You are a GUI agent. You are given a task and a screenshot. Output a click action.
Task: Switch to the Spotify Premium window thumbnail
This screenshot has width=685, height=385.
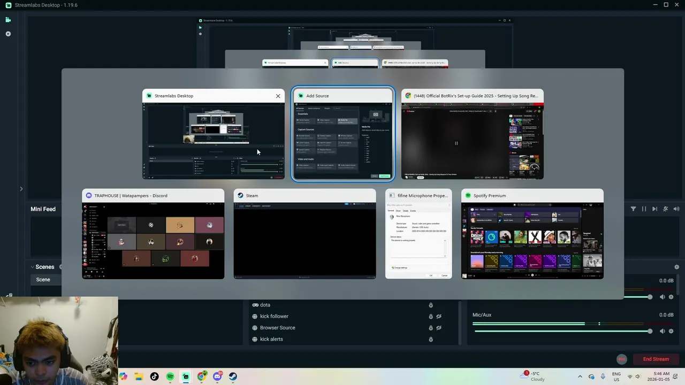[532, 234]
